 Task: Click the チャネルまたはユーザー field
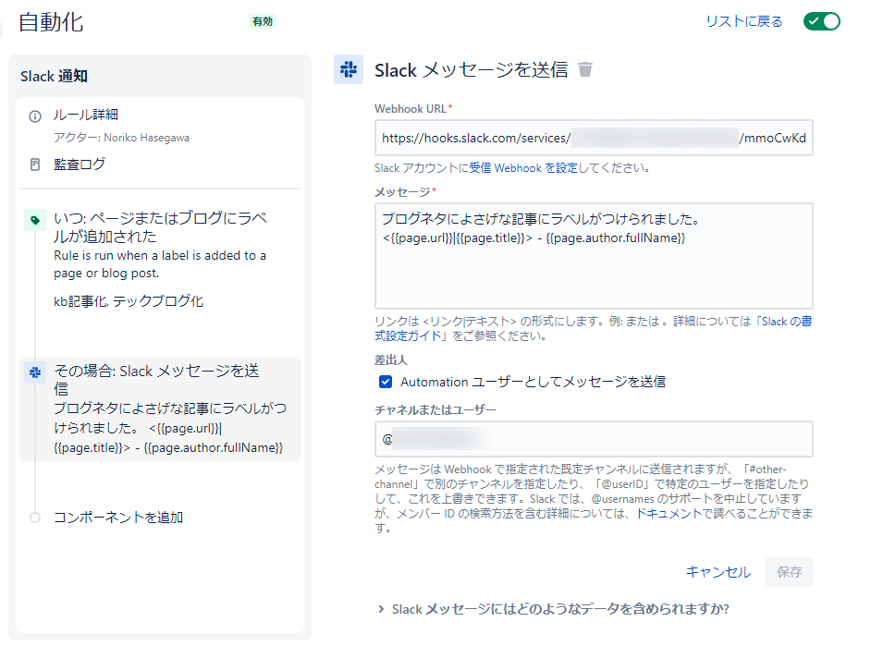[x=594, y=439]
